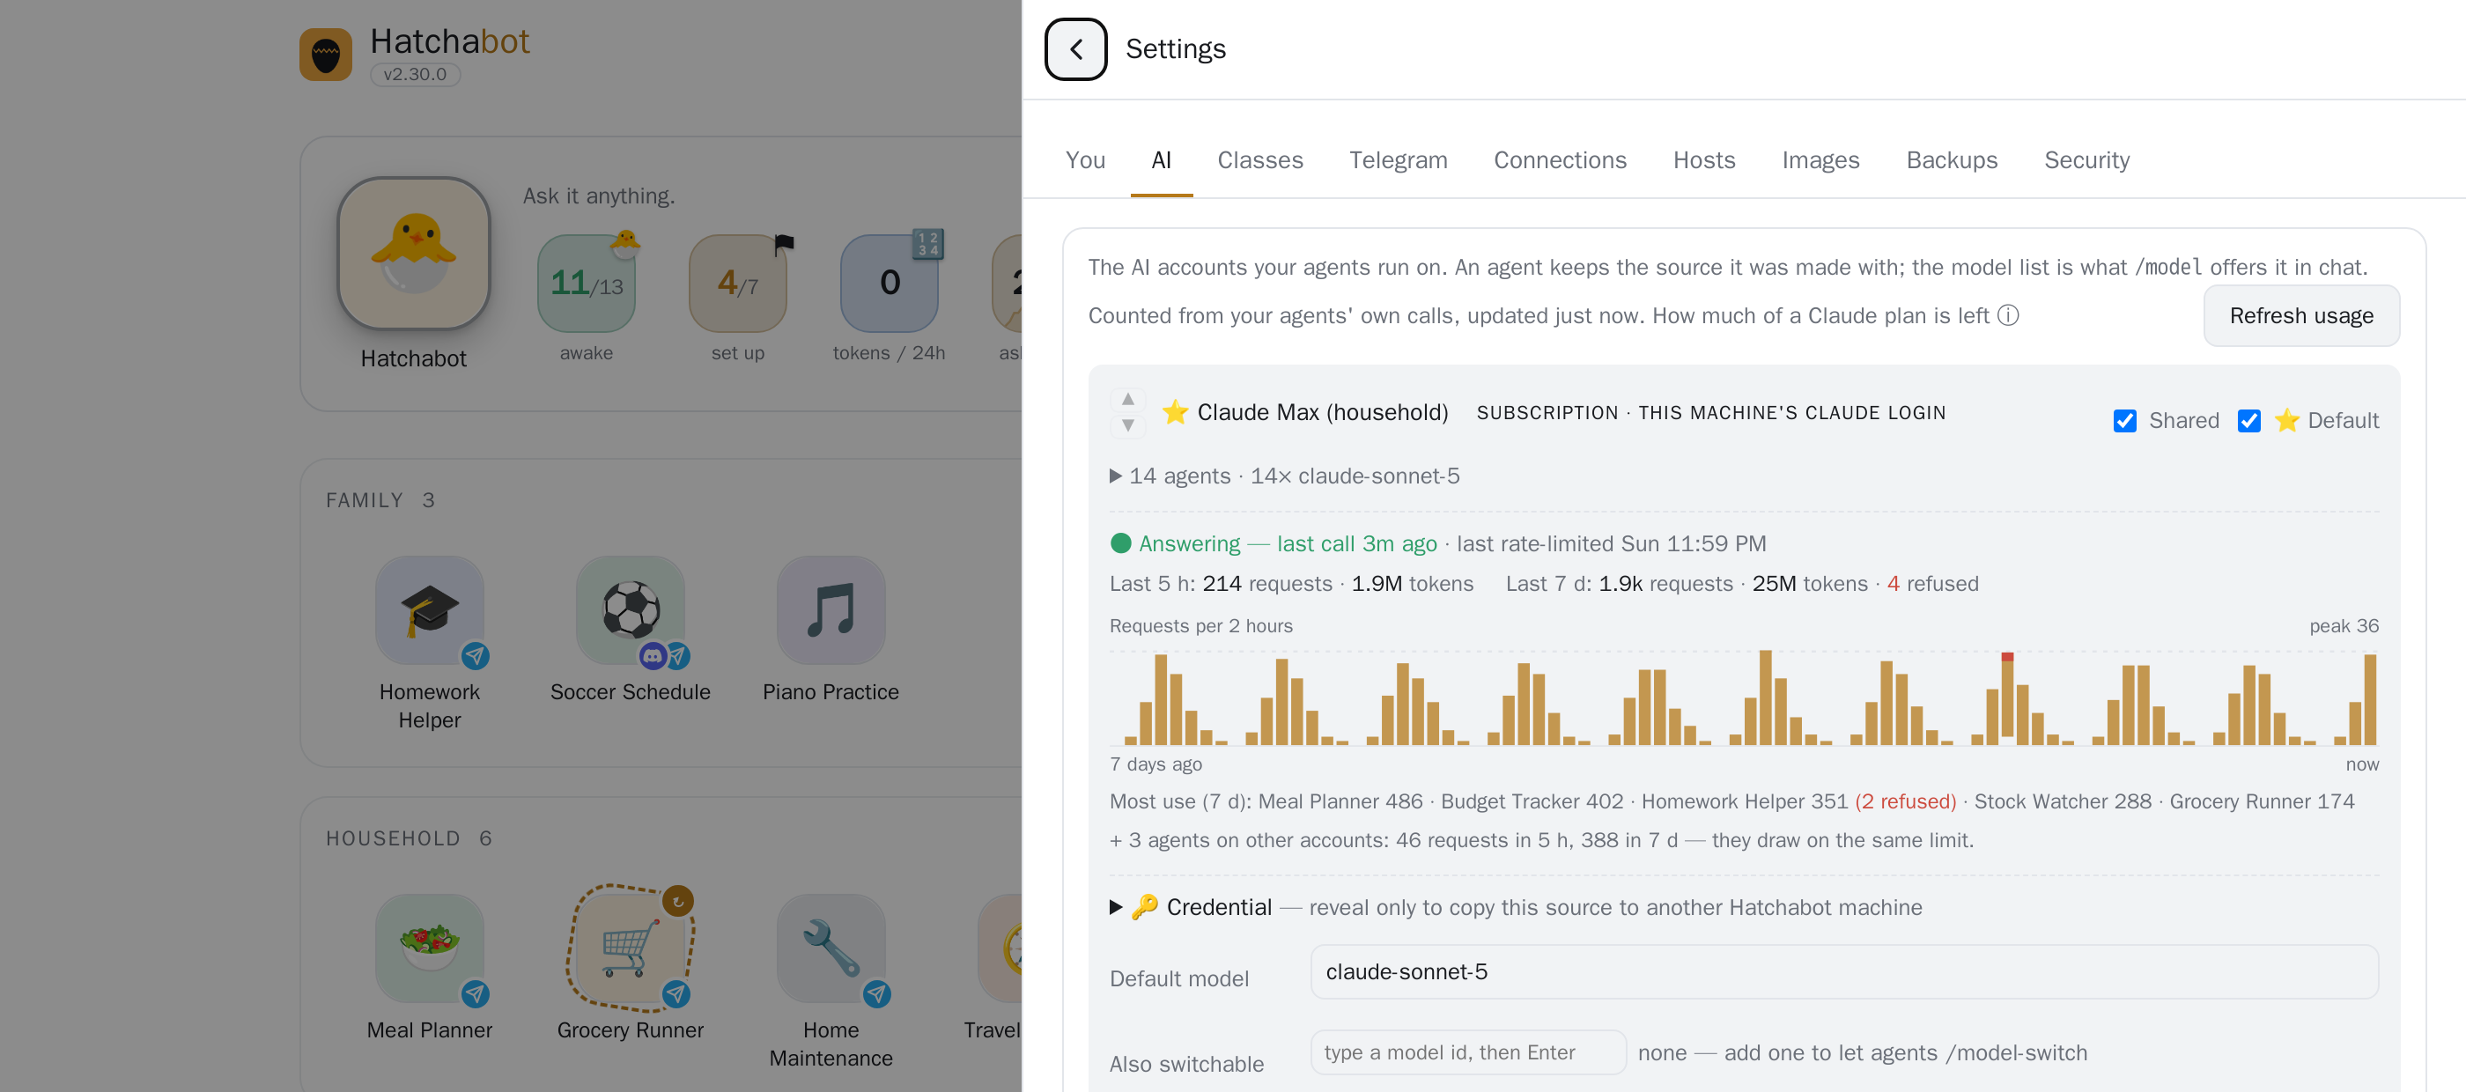
Task: Click the FAMILY 3 group heading
Action: pyautogui.click(x=380, y=499)
